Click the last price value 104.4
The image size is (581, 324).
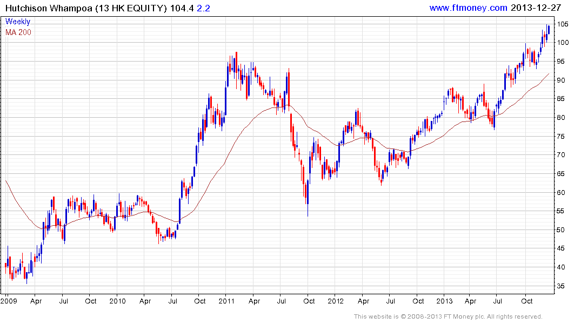tap(182, 8)
